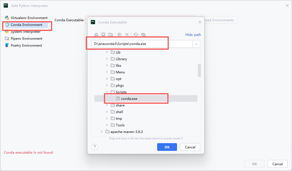This screenshot has width=292, height=171.
Task: Select the shell folder row
Action: point(146,112)
